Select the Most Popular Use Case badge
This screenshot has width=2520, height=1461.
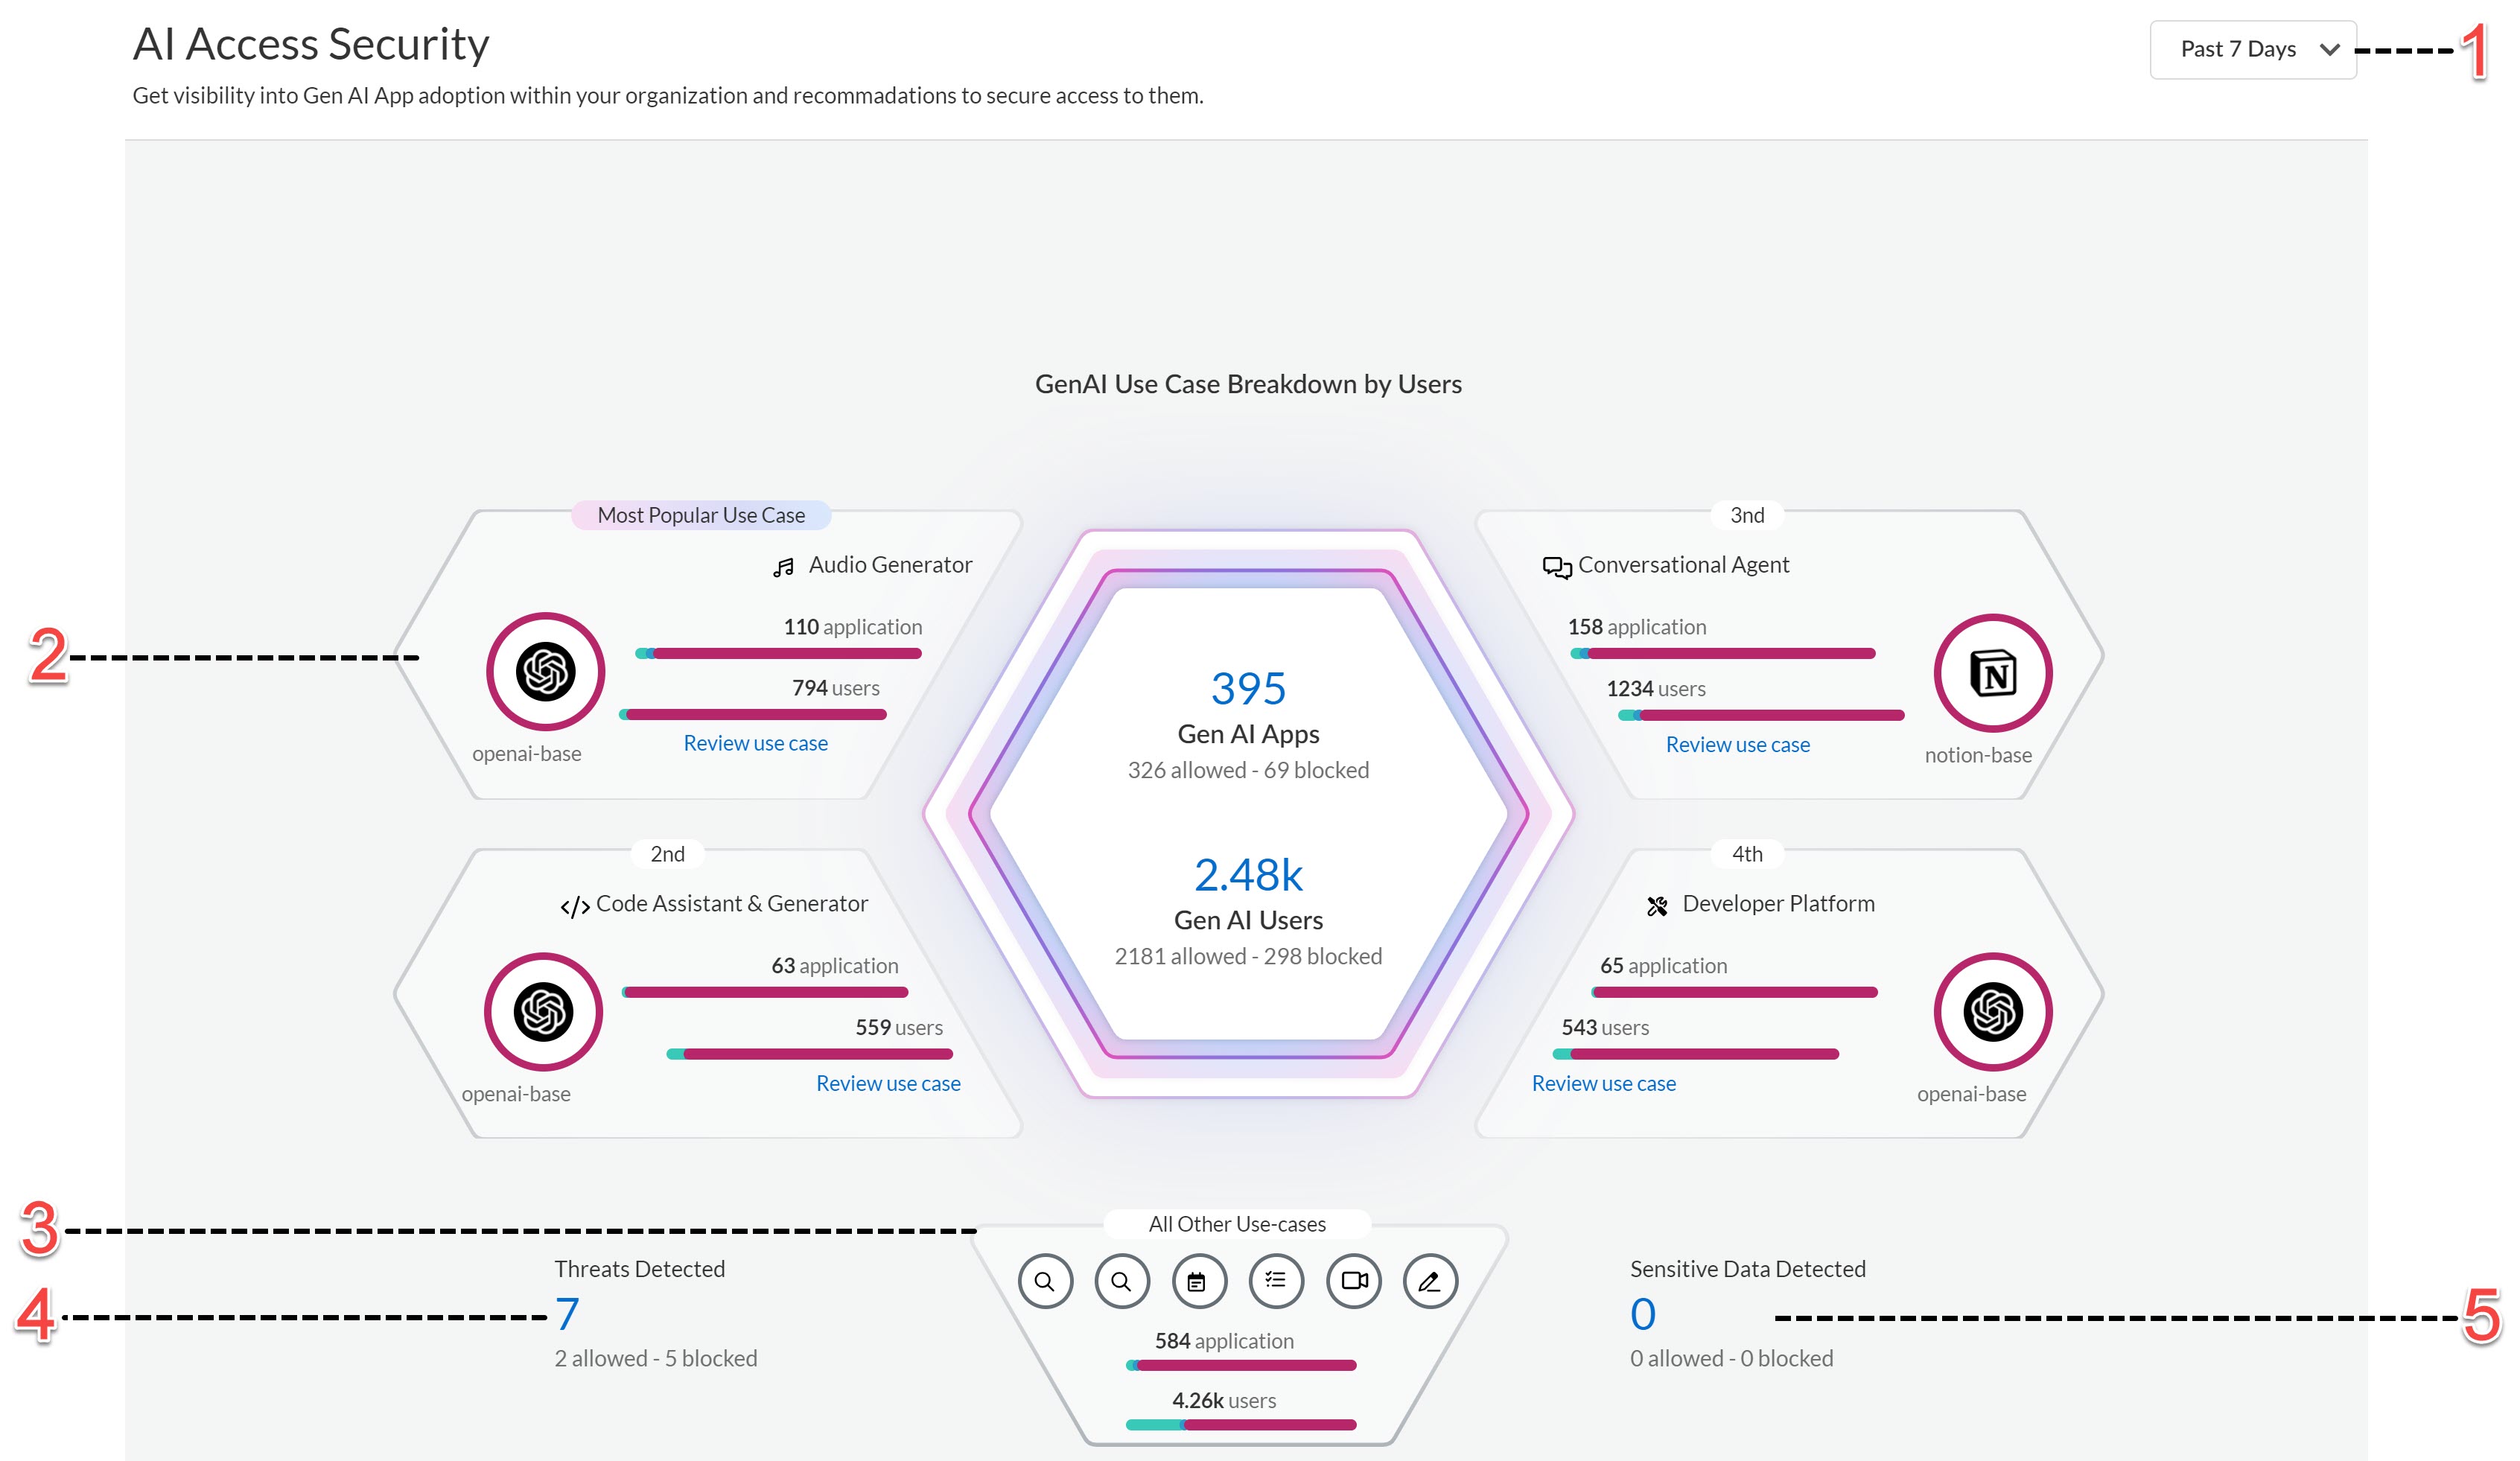coord(701,515)
